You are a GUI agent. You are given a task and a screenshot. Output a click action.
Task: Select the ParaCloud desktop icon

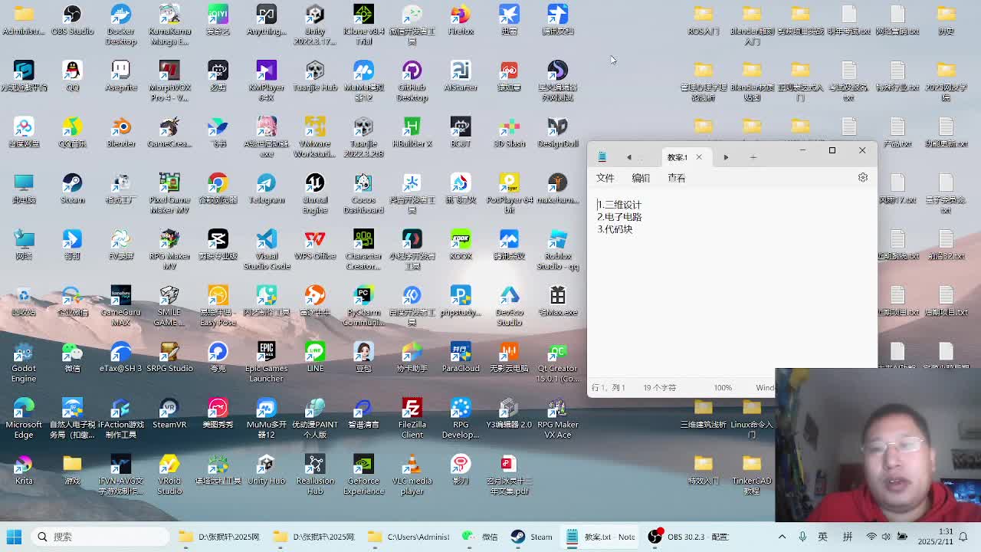(461, 357)
